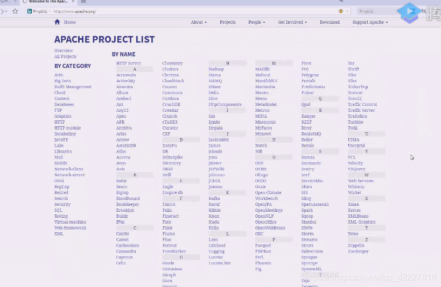The width and height of the screenshot is (441, 287).
Task: Expand the Support Apache dropdown
Action: pyautogui.click(x=370, y=22)
